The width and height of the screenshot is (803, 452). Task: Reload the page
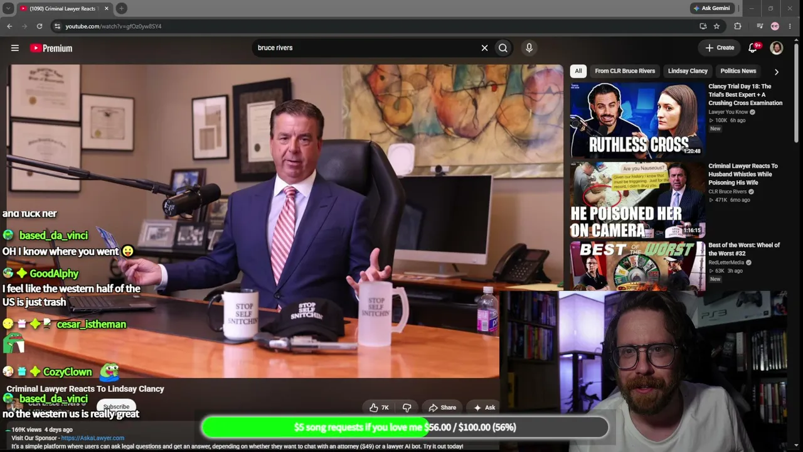(x=40, y=26)
